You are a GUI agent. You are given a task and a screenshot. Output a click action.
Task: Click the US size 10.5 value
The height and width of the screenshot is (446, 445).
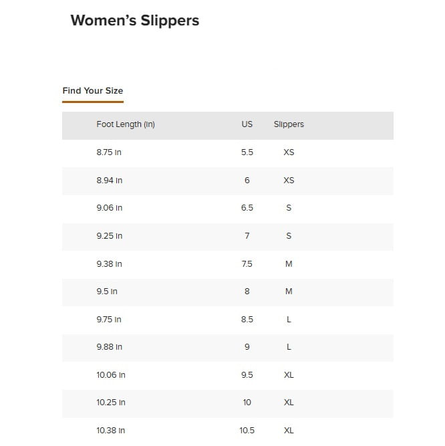[x=247, y=431]
